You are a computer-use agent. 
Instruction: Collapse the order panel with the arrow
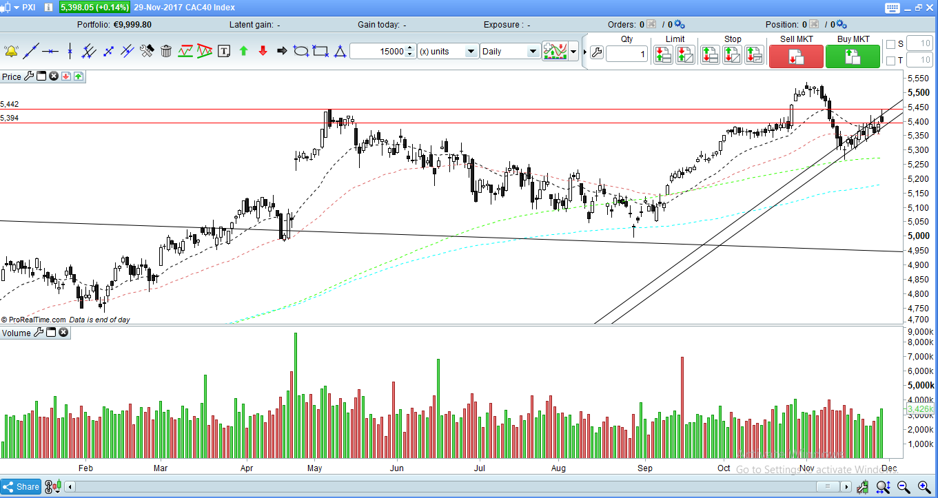coord(586,52)
